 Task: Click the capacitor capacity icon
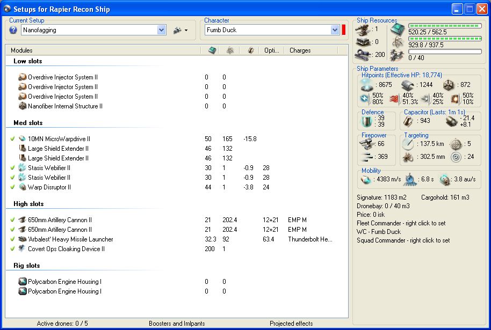click(x=409, y=121)
